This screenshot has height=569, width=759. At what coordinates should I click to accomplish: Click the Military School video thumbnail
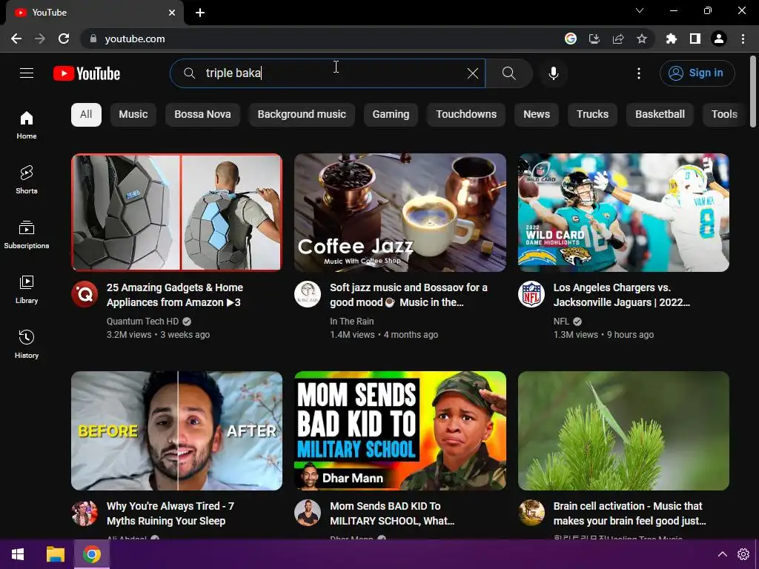400,430
